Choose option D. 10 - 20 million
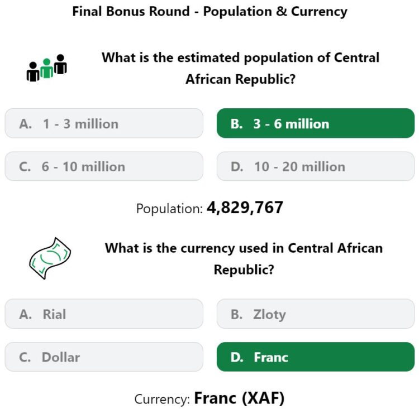419x409 pixels. (x=315, y=166)
